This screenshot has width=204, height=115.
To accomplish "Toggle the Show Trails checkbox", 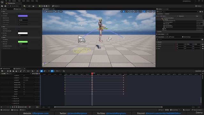I will coord(18,13).
